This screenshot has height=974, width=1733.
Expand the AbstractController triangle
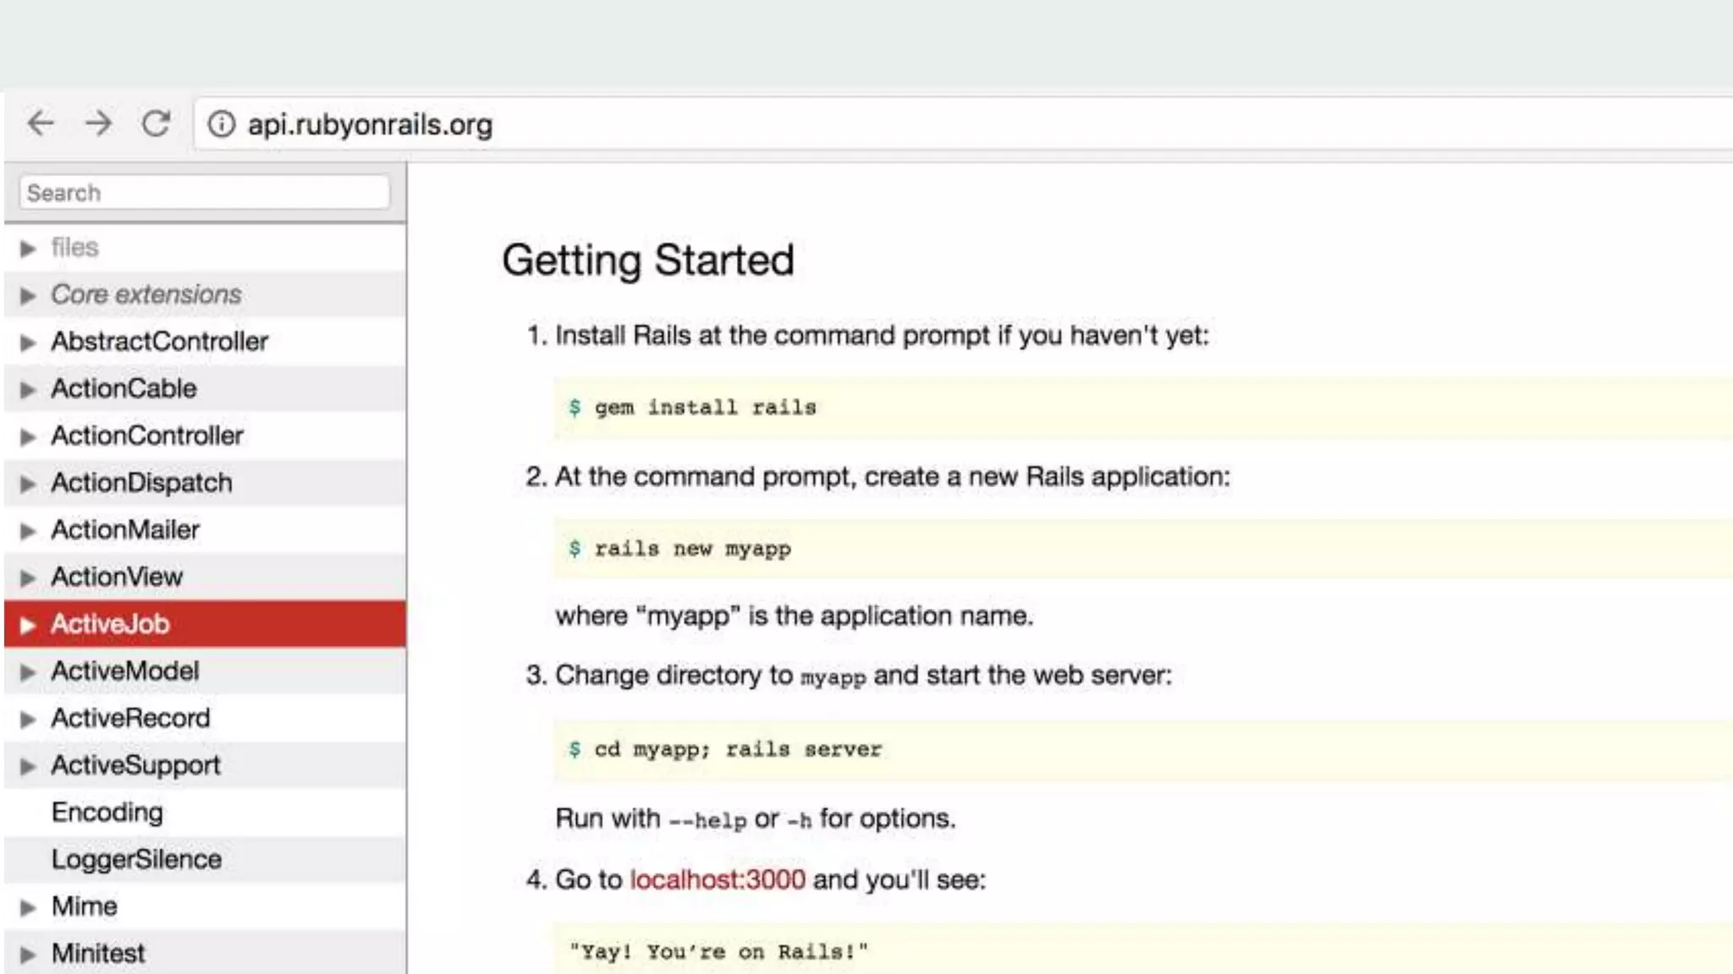tap(28, 342)
